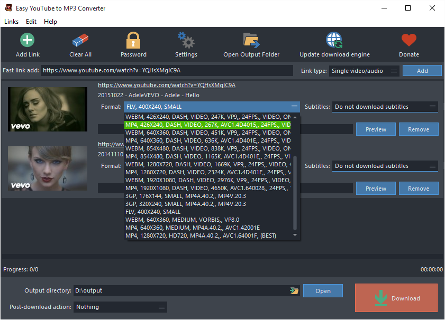Open the Link type selector
This screenshot has height=320, width=445.
point(364,70)
